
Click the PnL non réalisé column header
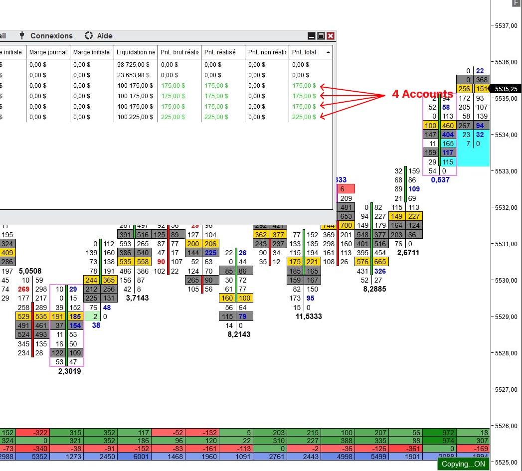point(267,52)
